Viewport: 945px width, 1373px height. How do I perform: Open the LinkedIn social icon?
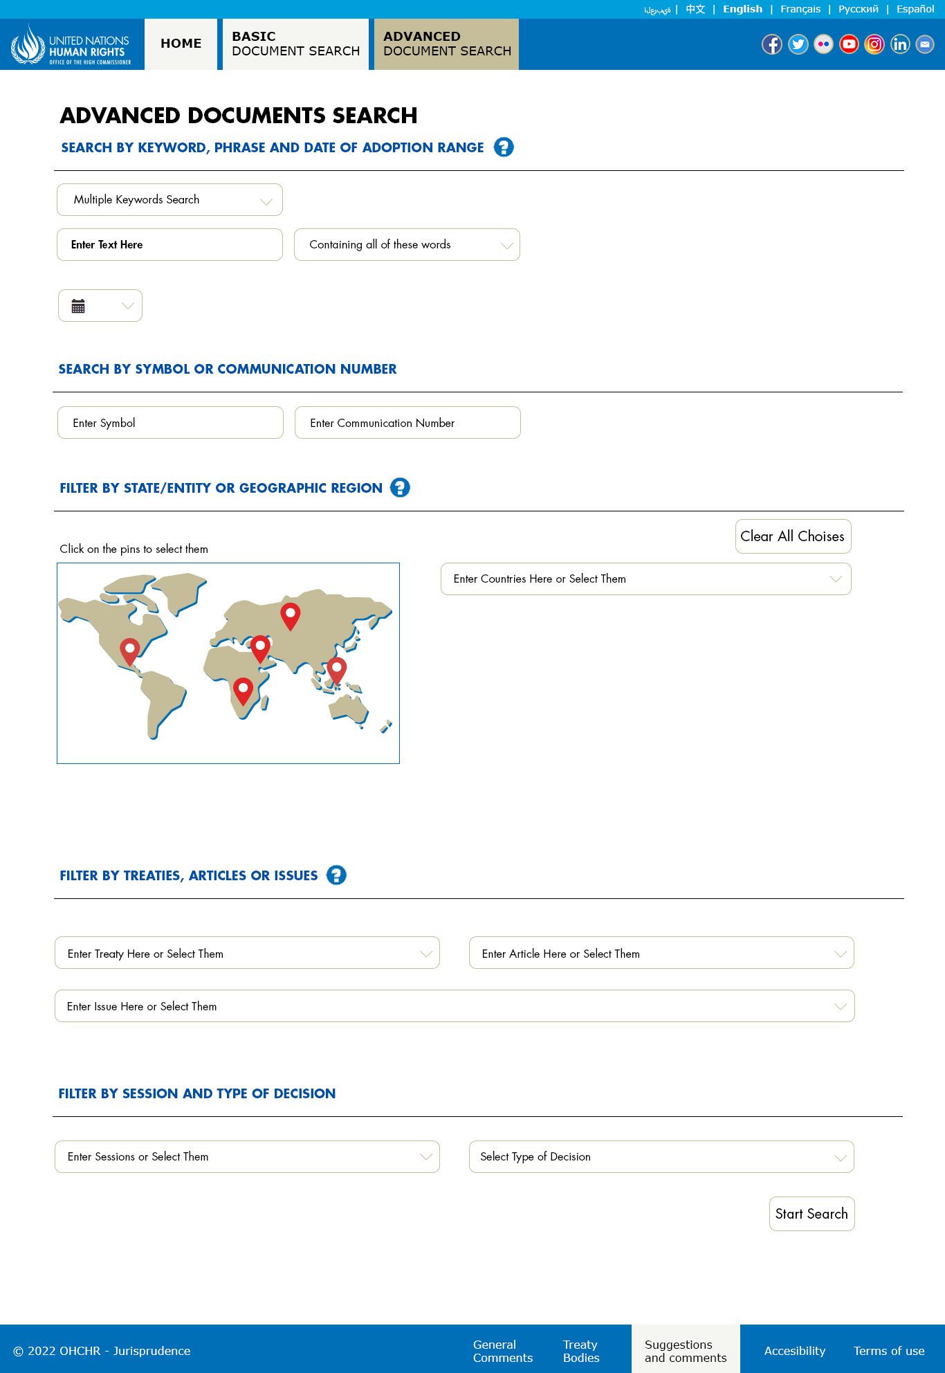click(900, 44)
